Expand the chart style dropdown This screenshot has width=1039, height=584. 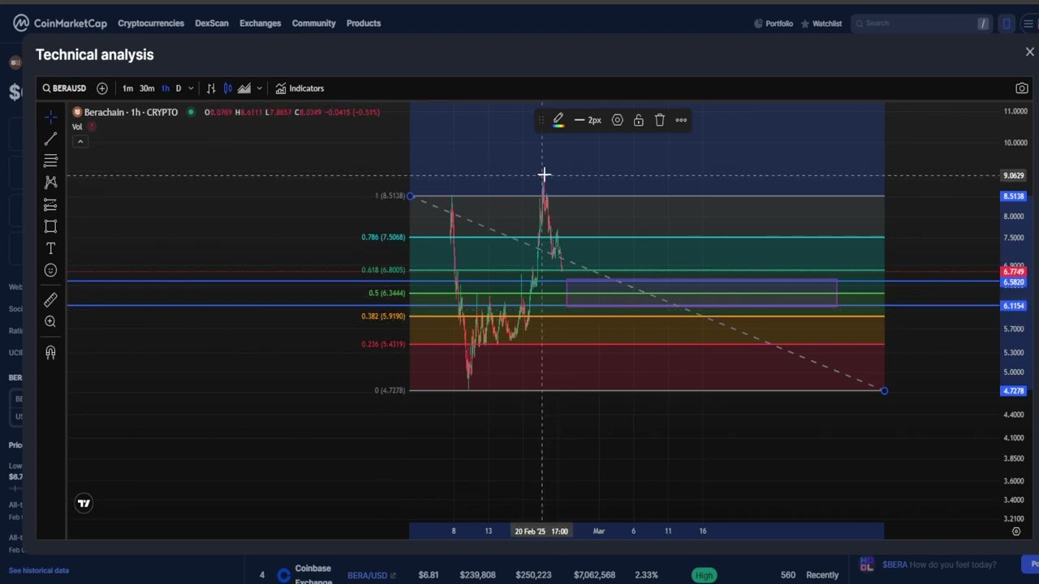coord(259,88)
